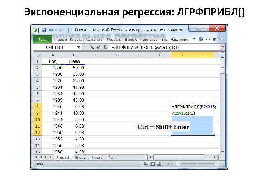Switch to Page Break Preview icon
Viewport: 258px width, 194px height.
[x=159, y=164]
